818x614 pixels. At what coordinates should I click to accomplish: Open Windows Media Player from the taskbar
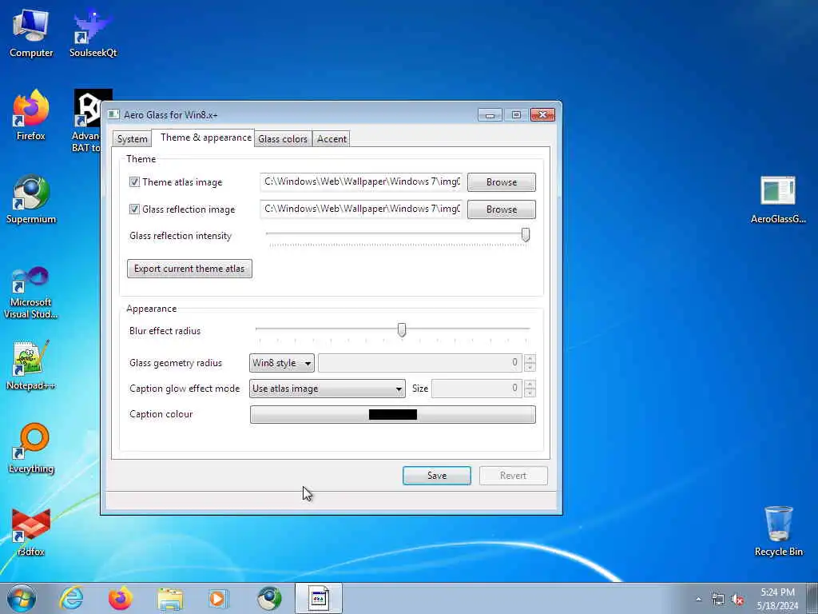coord(219,598)
